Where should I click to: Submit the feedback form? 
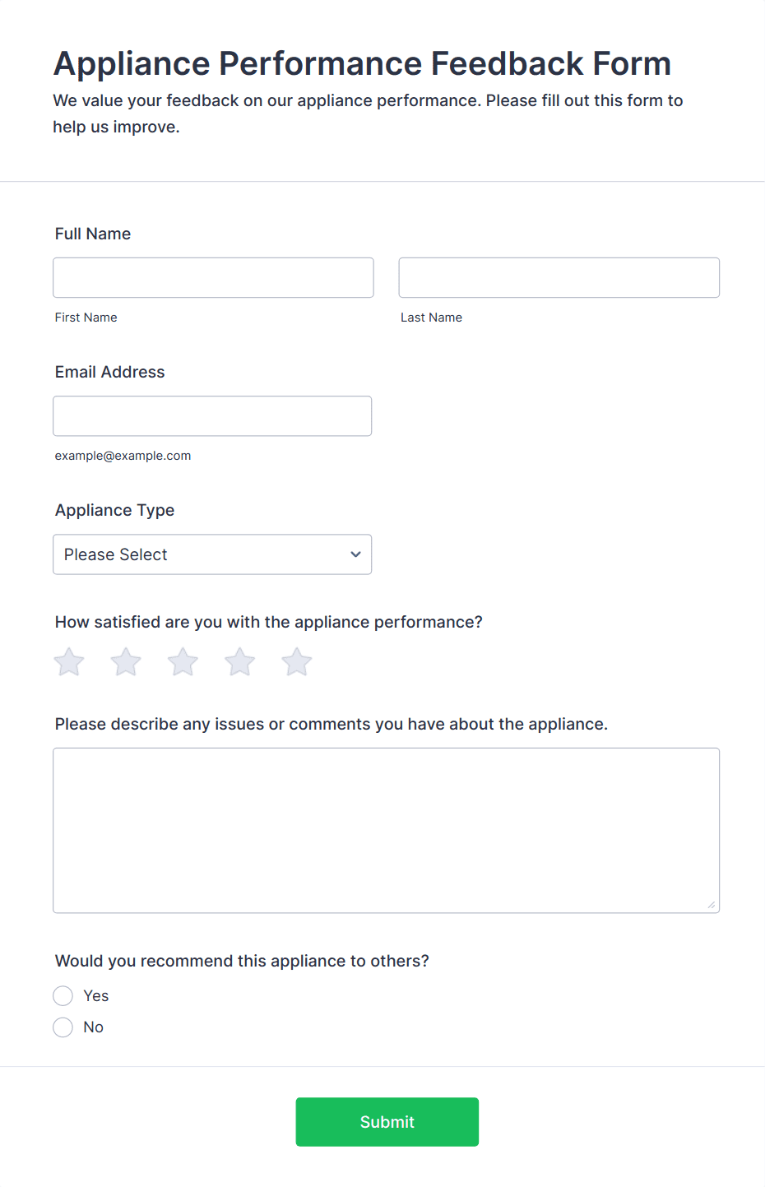click(x=387, y=1122)
